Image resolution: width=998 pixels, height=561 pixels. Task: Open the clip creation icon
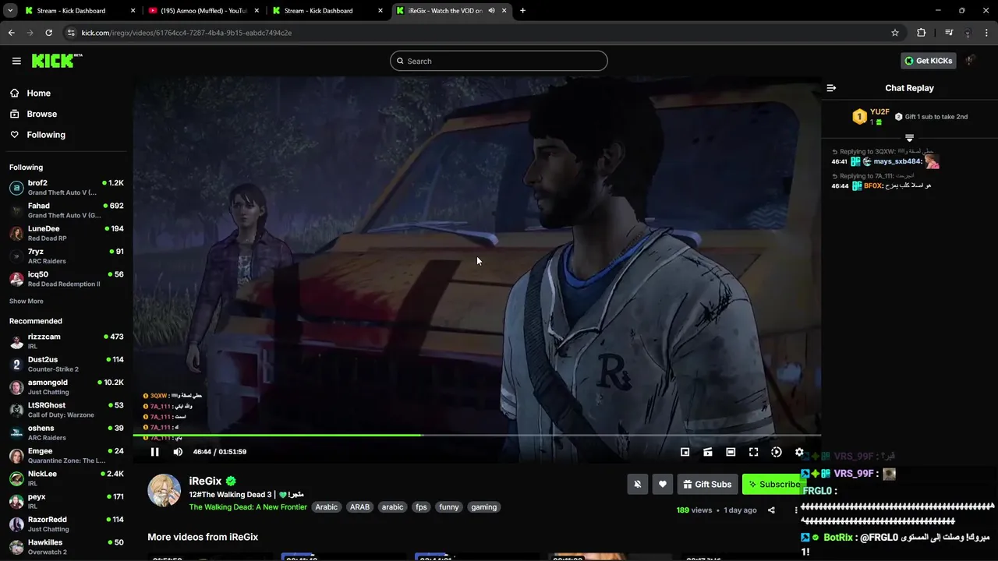point(708,452)
